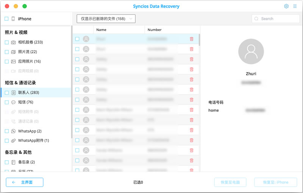The image size is (303, 193).
Task: Click trash icon in first contact row
Action: pos(192,39)
